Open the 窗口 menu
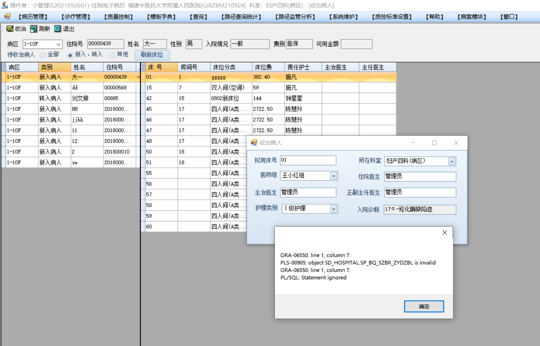Screen dimensions: 540x346 [509, 17]
